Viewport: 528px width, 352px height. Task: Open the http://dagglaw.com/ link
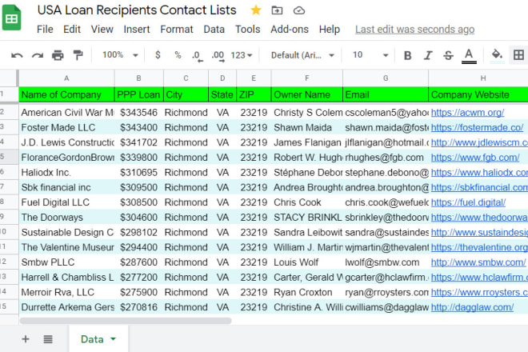[472, 307]
